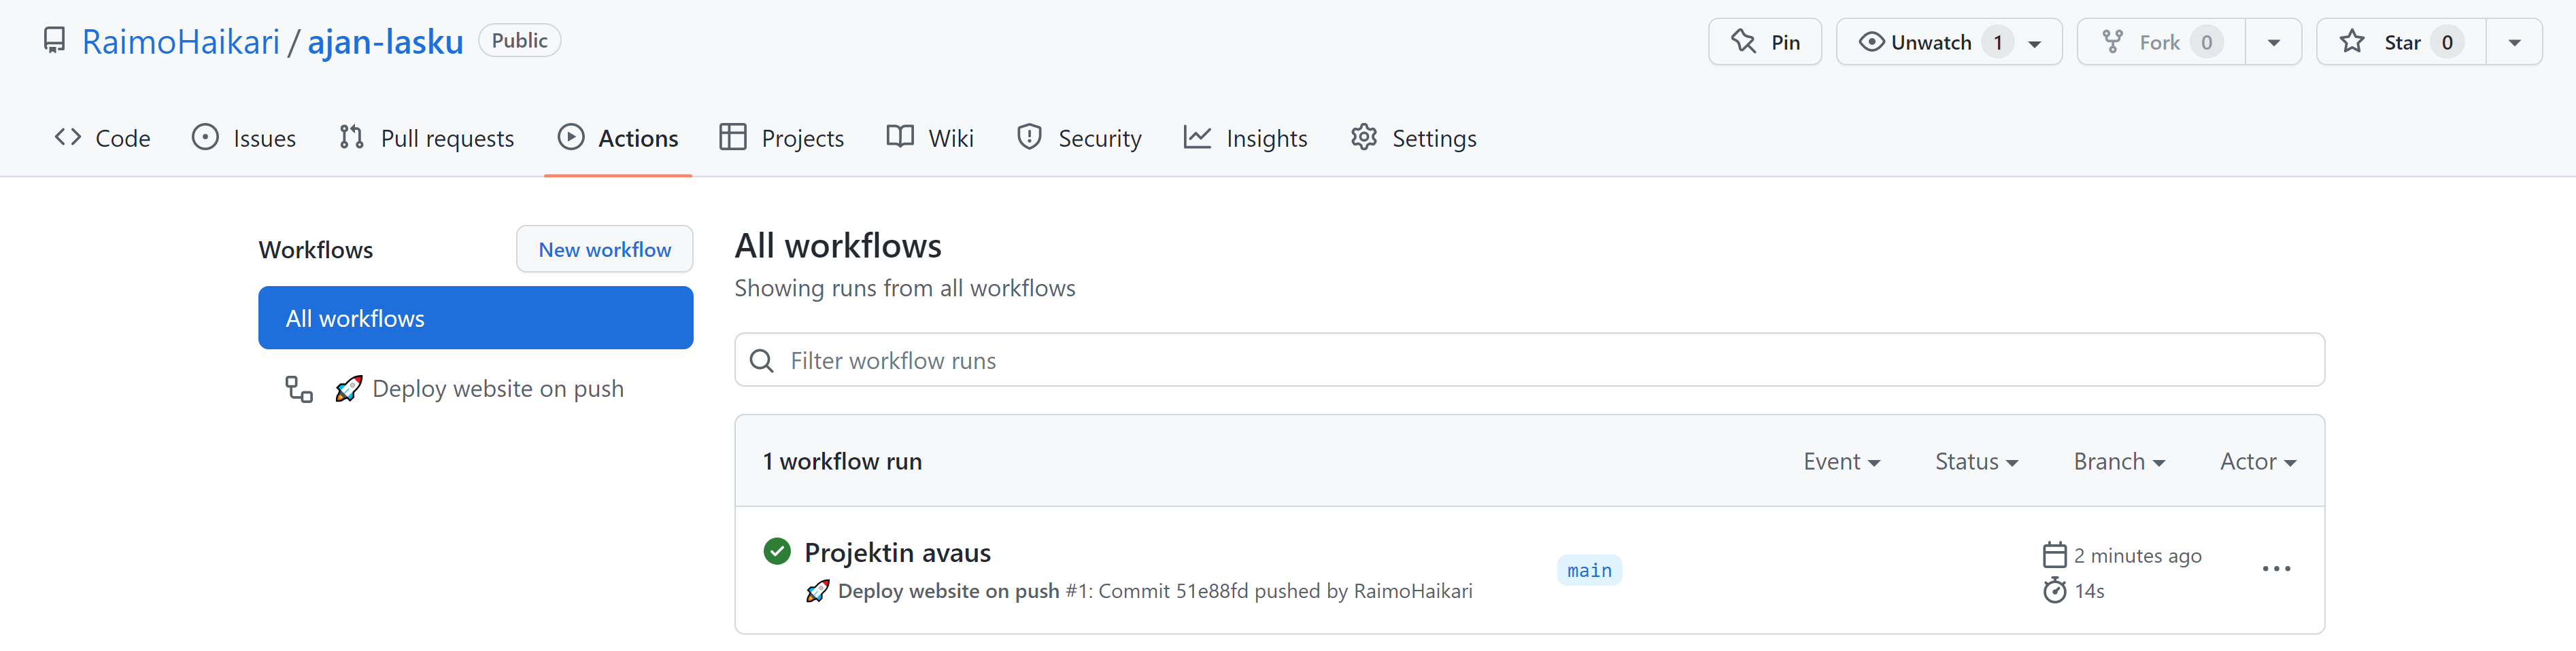2576x651 pixels.
Task: Select the Issues circle icon
Action: pos(205,137)
